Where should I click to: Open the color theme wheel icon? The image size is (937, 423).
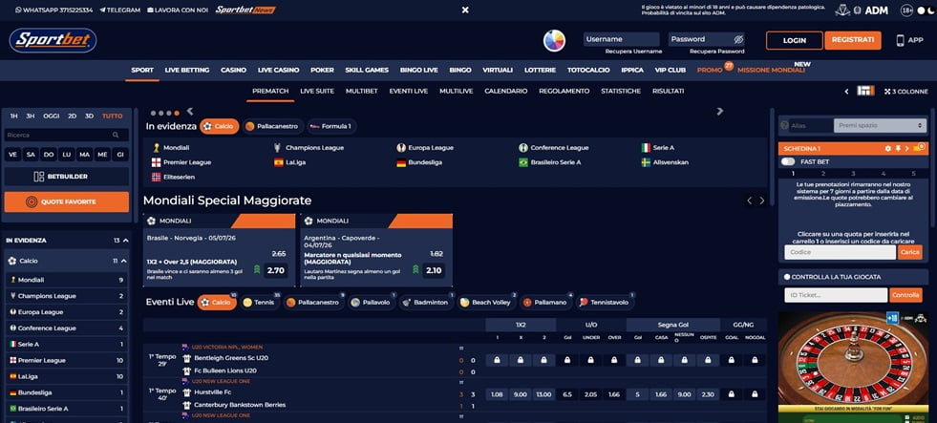554,41
